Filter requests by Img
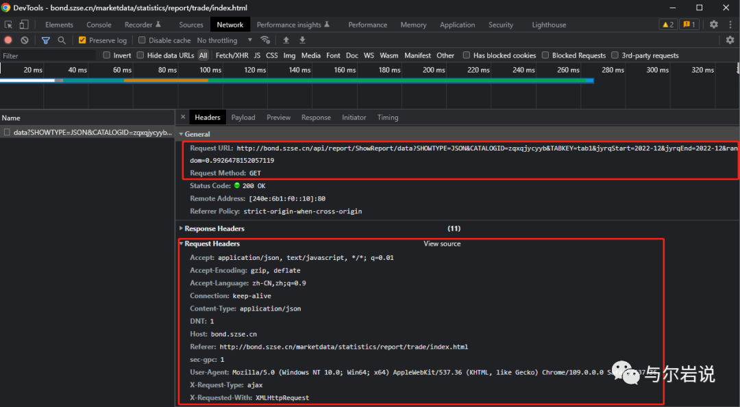Screen dimensions: 740x407 289,55
